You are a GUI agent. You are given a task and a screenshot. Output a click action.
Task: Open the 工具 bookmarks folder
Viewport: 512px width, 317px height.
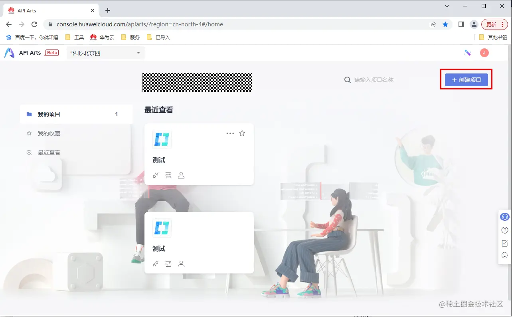coord(75,37)
